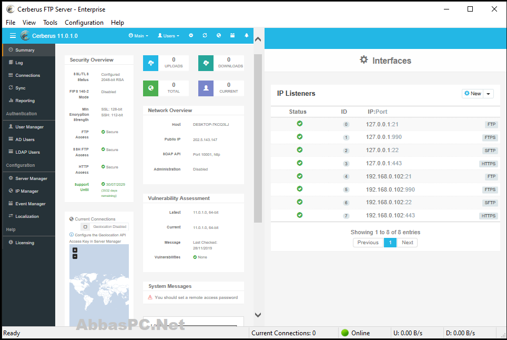Click status icon for 192.168.0.102:21

300,176
